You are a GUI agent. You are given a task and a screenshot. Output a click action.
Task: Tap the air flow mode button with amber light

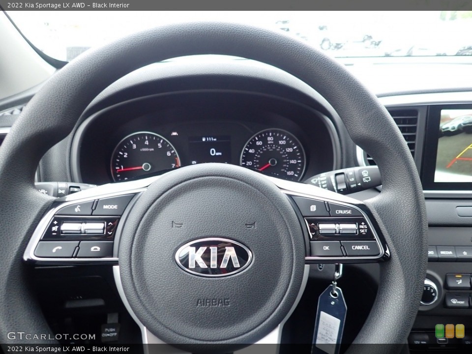pos(458,281)
